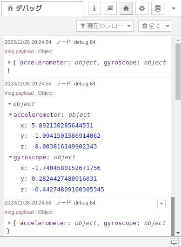
Task: Click the vertical scrollbar thumb
Action: pyautogui.click(x=178, y=72)
